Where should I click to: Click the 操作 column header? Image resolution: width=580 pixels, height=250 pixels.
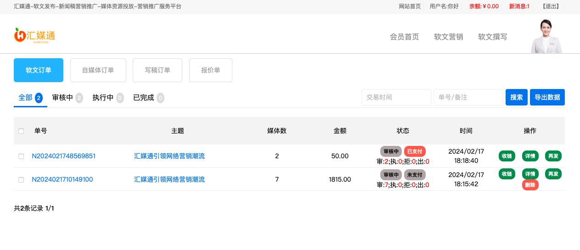tap(530, 131)
